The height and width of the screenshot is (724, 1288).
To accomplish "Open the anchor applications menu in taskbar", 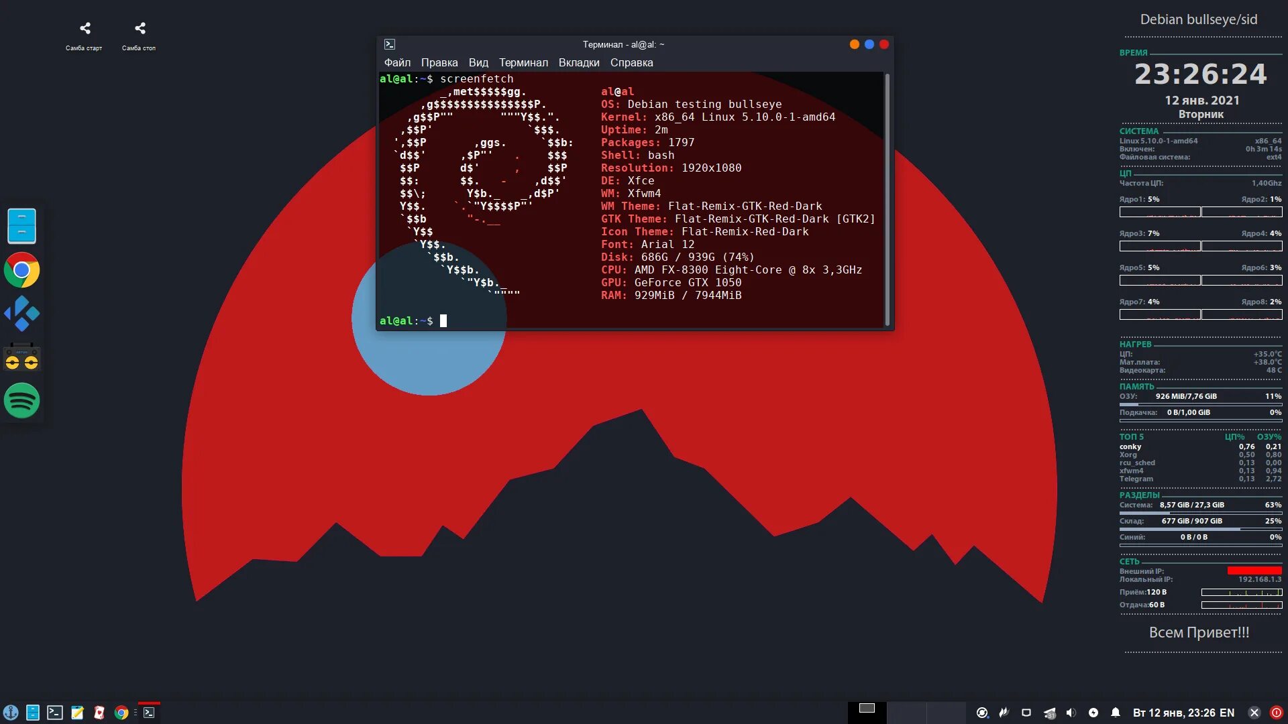I will pyautogui.click(x=11, y=713).
